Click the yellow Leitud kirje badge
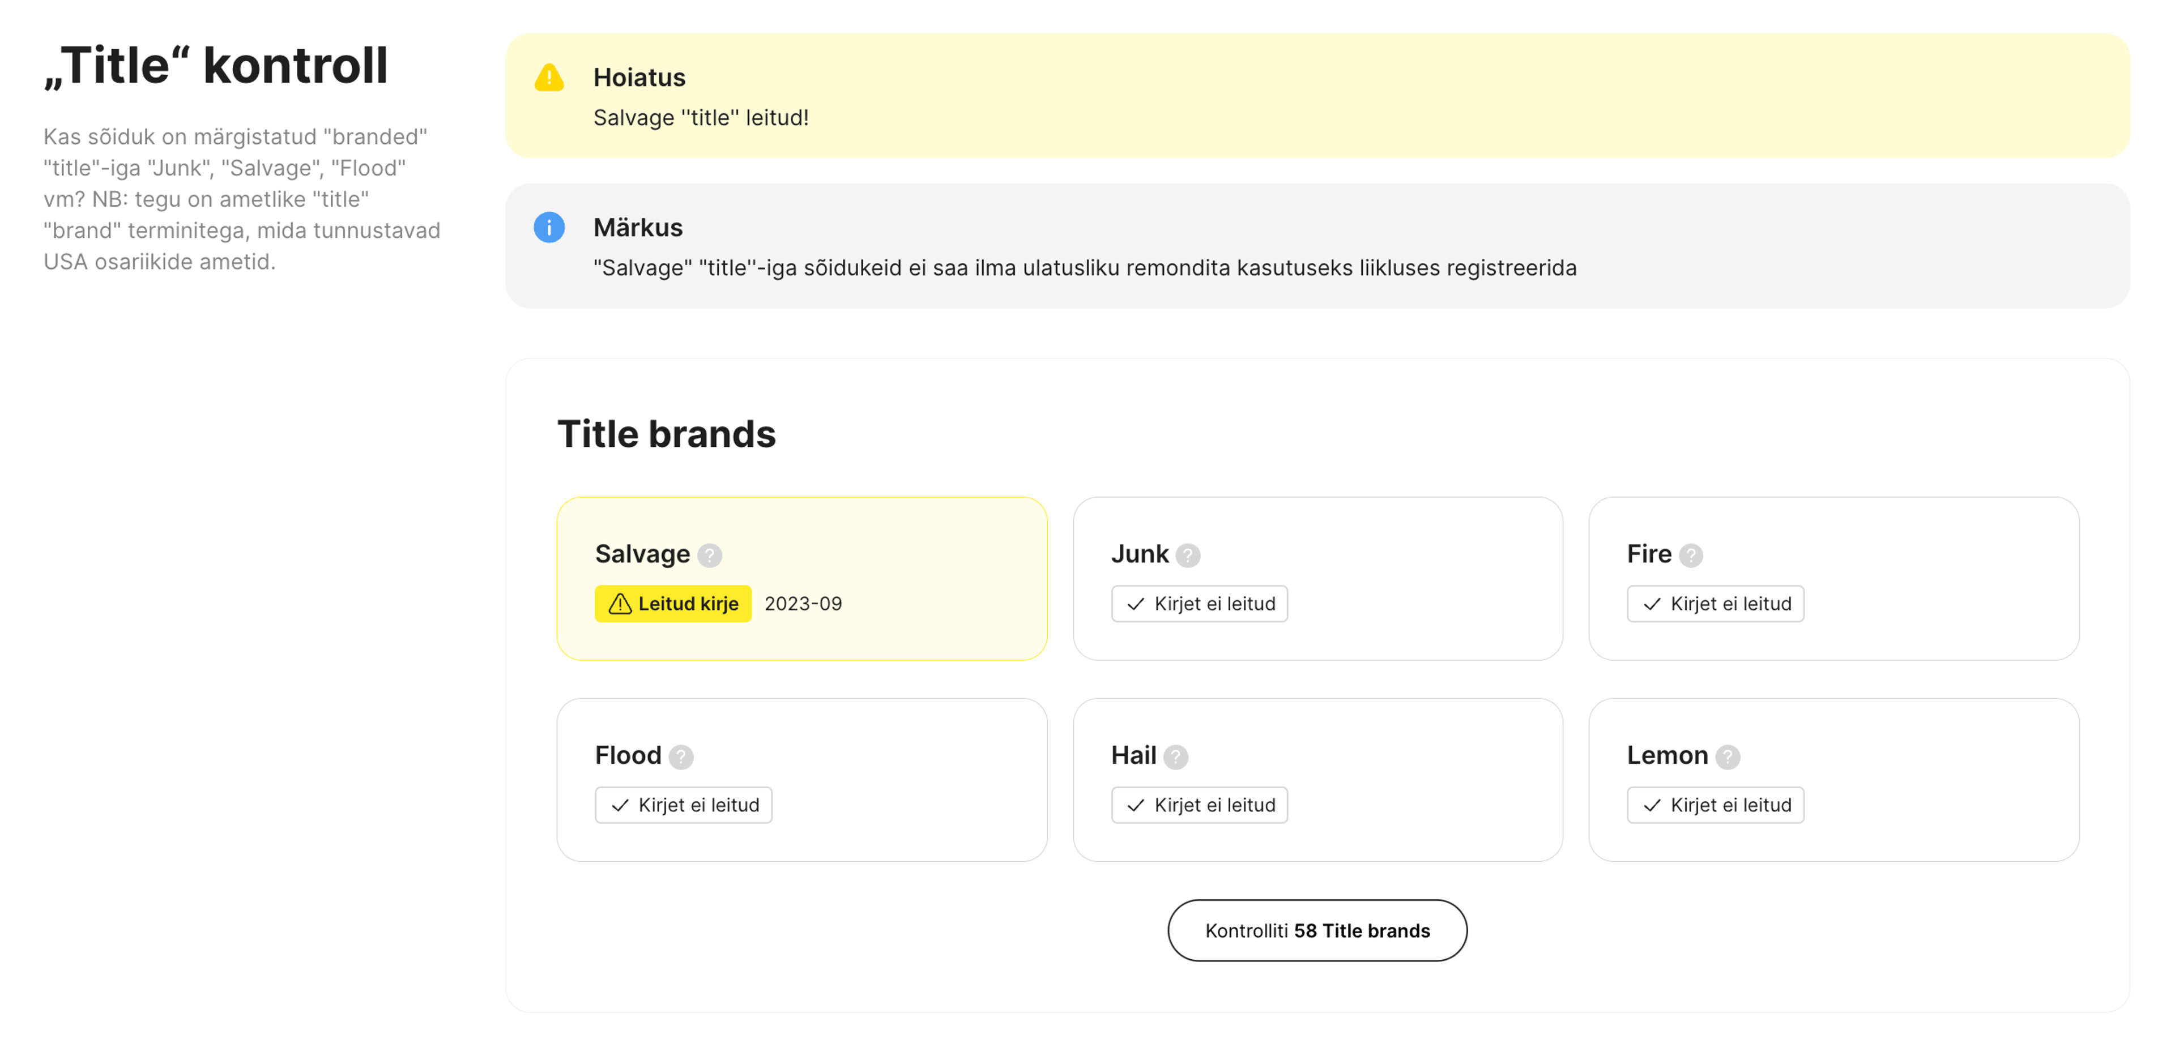2175x1043 pixels. (x=673, y=604)
